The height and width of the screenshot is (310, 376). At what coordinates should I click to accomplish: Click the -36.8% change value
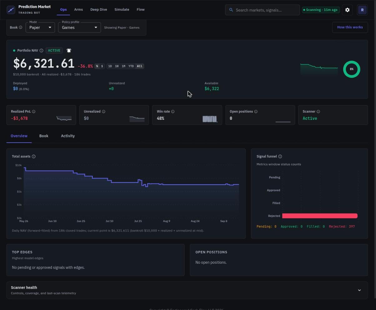click(85, 66)
